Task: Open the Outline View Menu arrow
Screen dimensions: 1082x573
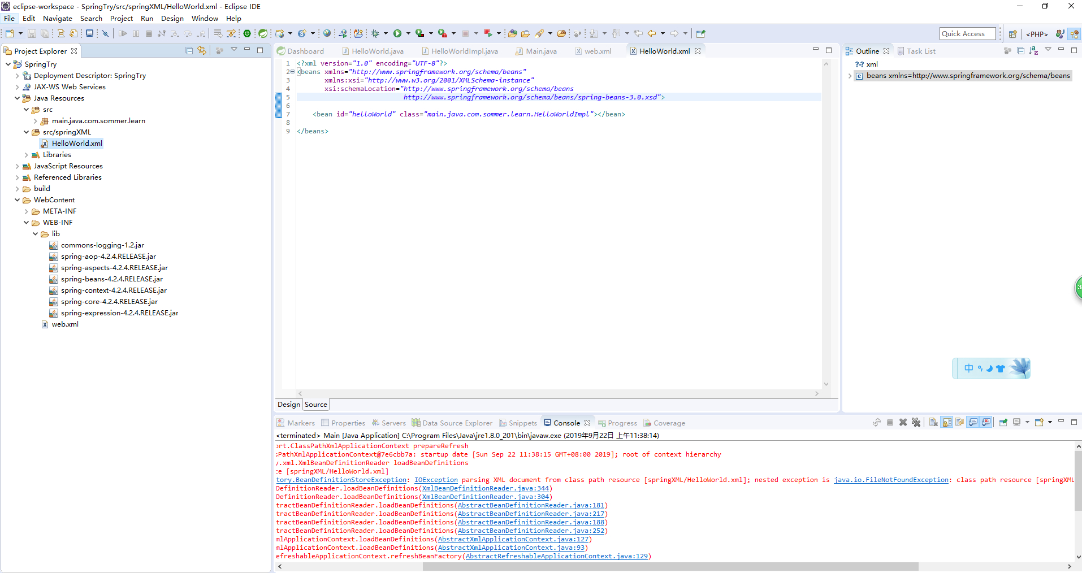Action: [1048, 50]
